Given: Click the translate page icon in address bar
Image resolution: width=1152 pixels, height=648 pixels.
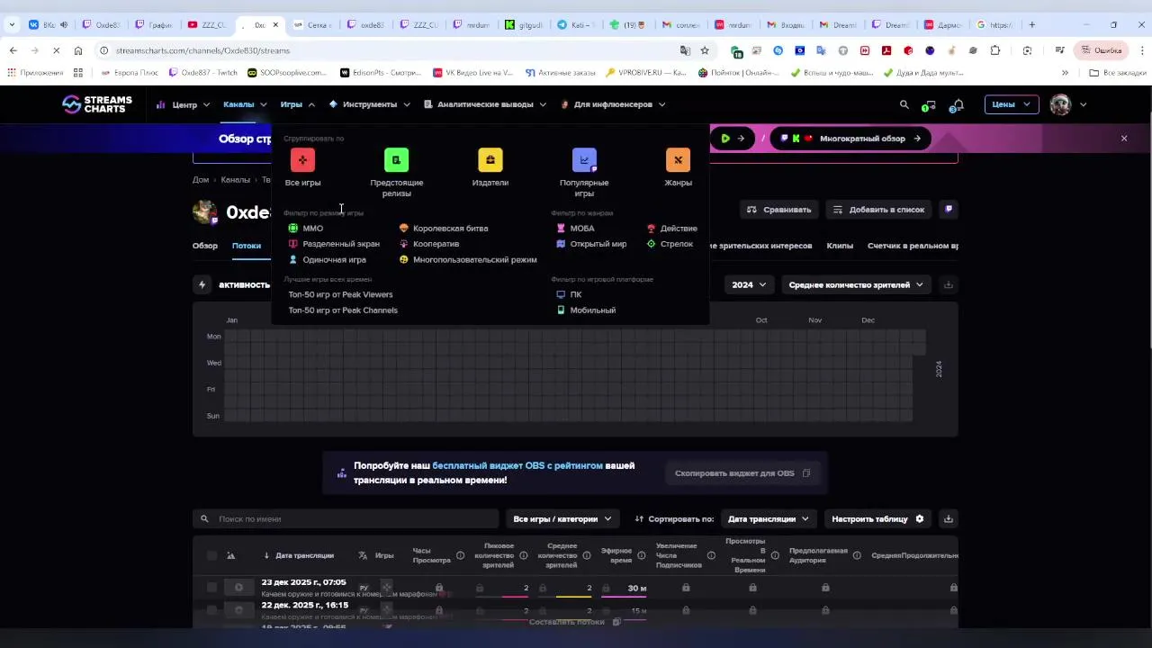Looking at the screenshot, I should (x=685, y=50).
